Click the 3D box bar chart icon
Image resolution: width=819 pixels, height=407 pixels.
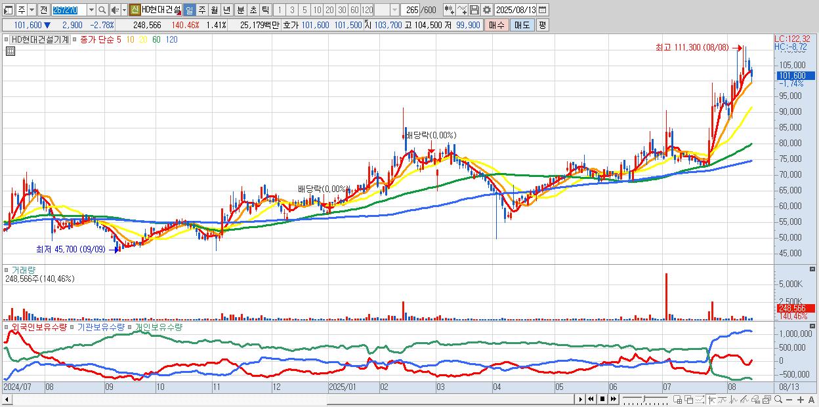(755, 400)
